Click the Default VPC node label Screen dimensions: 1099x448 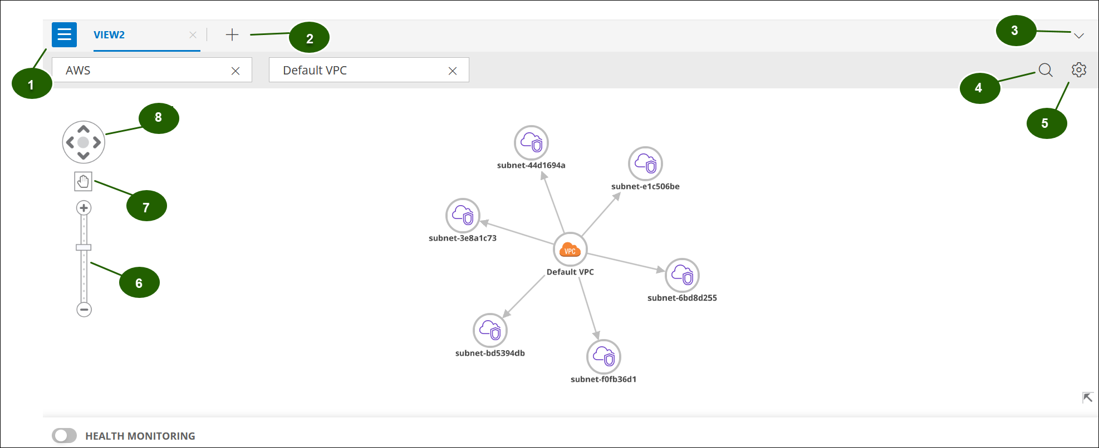[570, 272]
